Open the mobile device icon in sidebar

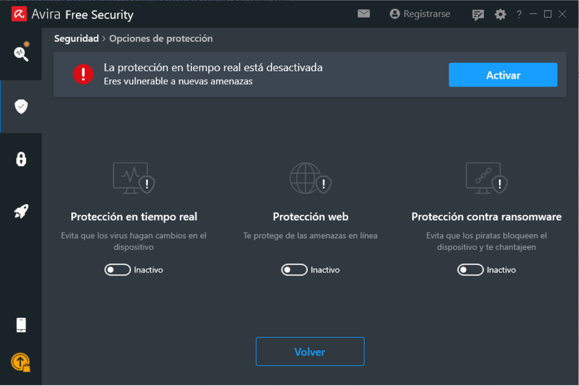(x=21, y=325)
